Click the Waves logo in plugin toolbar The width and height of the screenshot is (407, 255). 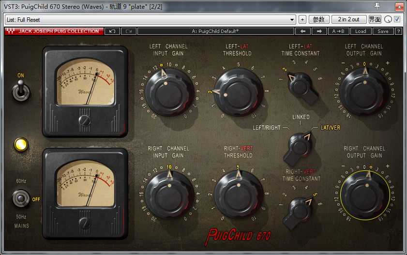point(11,31)
